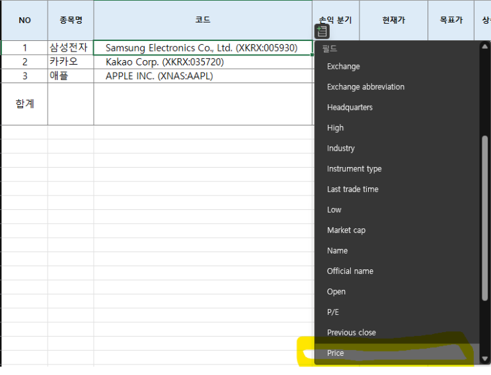Choose the Headquarters field
The height and width of the screenshot is (375, 491).
pyautogui.click(x=397, y=108)
